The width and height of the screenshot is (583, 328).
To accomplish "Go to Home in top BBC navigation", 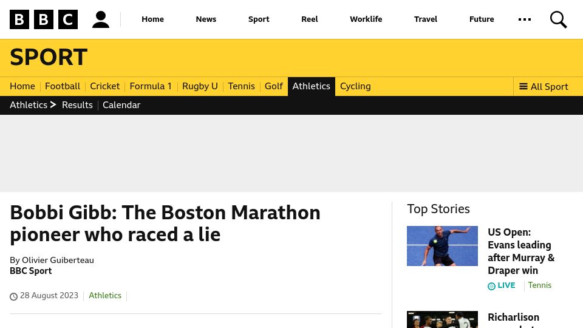I will pyautogui.click(x=152, y=19).
